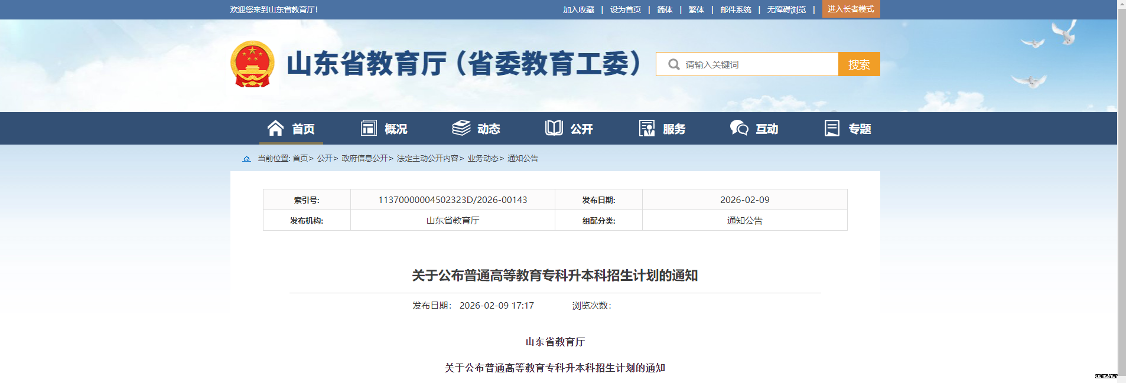Click the home icon in navigation bar

(x=275, y=128)
